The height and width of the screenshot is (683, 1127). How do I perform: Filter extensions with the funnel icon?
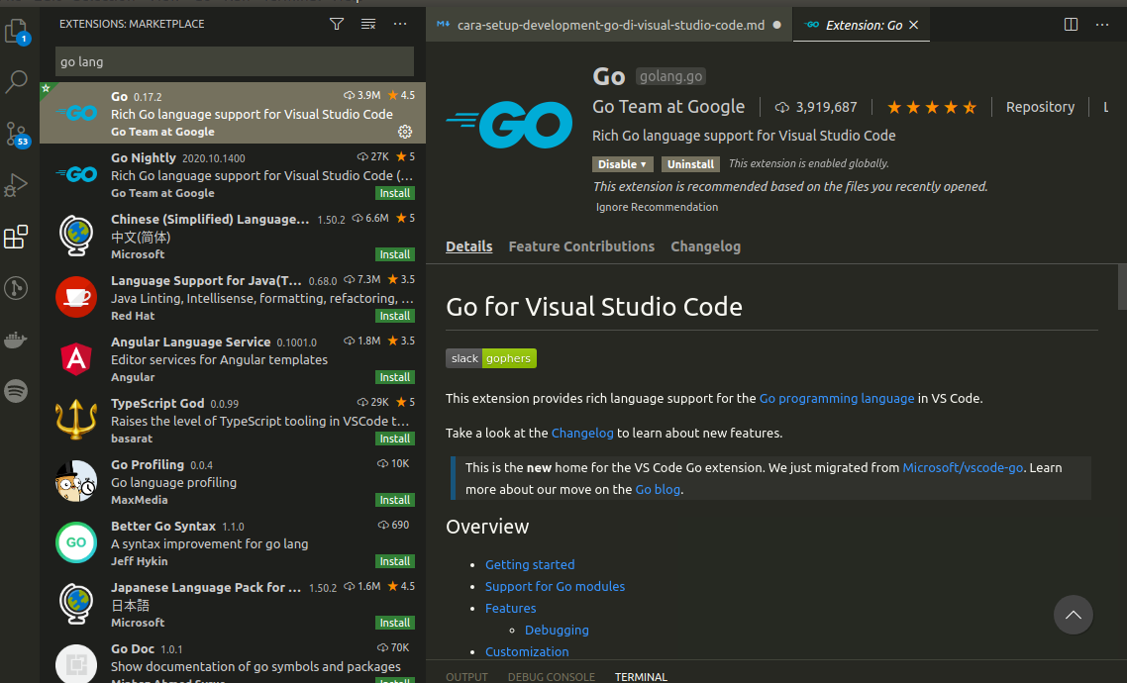(337, 24)
